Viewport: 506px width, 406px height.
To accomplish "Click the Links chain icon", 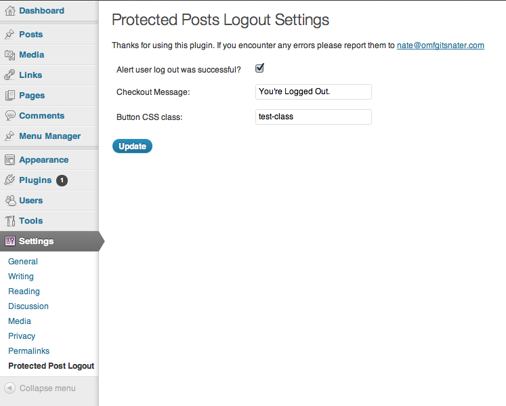I will tap(9, 75).
